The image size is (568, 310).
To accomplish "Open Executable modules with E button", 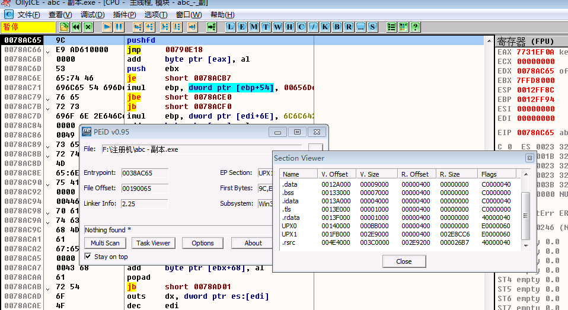I will pyautogui.click(x=242, y=27).
